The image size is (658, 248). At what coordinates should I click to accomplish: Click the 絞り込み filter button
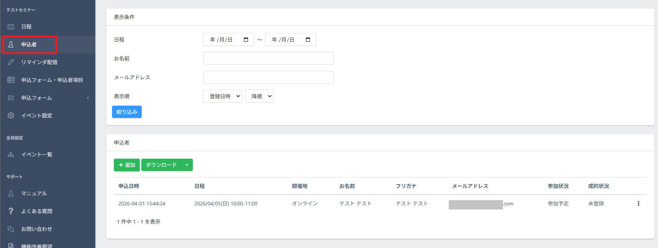(x=127, y=112)
